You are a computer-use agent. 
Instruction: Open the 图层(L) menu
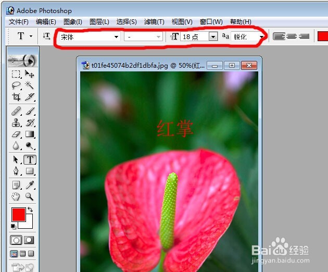click(x=99, y=21)
